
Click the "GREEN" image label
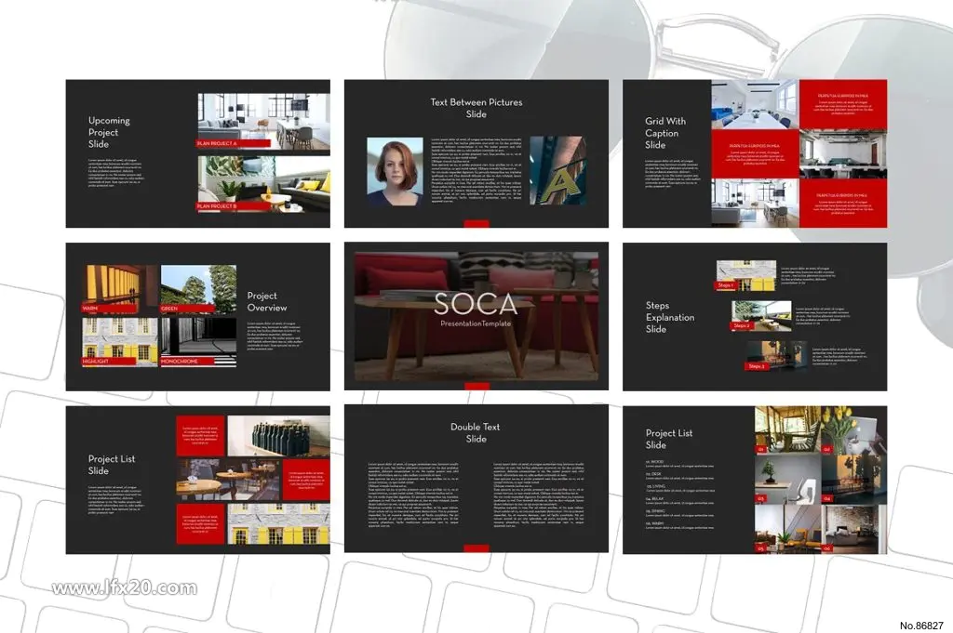point(187,309)
